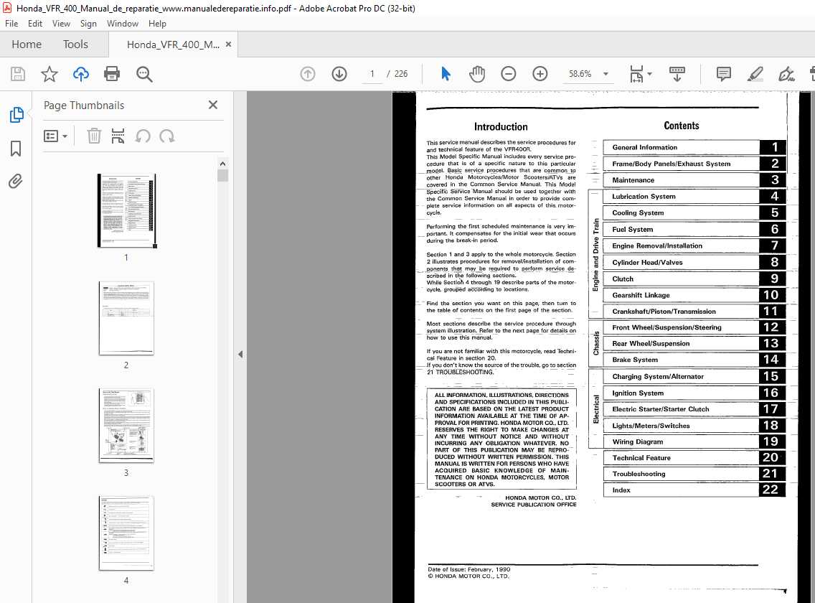The height and width of the screenshot is (603, 815).
Task: Open the zoom percentage dropdown
Action: tap(606, 74)
